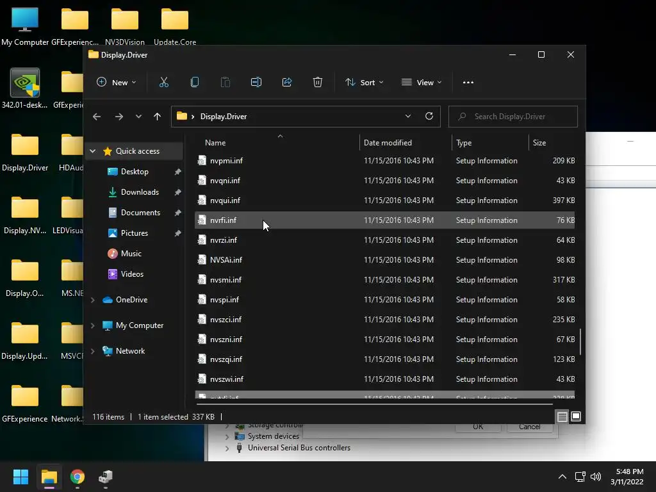Open Device Manager taskbar icon
656x492 pixels.
click(106, 477)
